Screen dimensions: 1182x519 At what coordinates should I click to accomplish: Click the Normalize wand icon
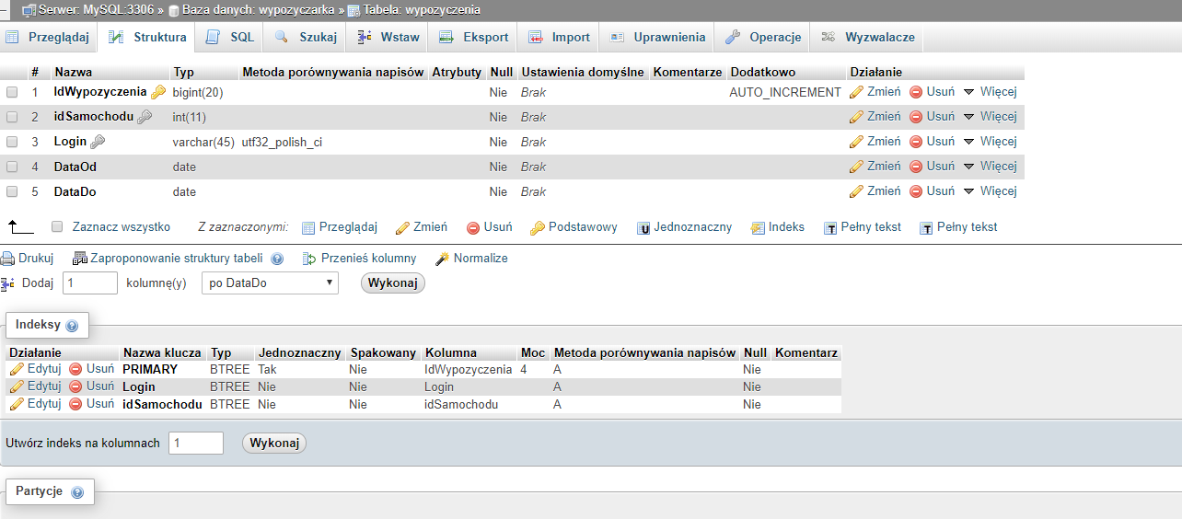(443, 259)
